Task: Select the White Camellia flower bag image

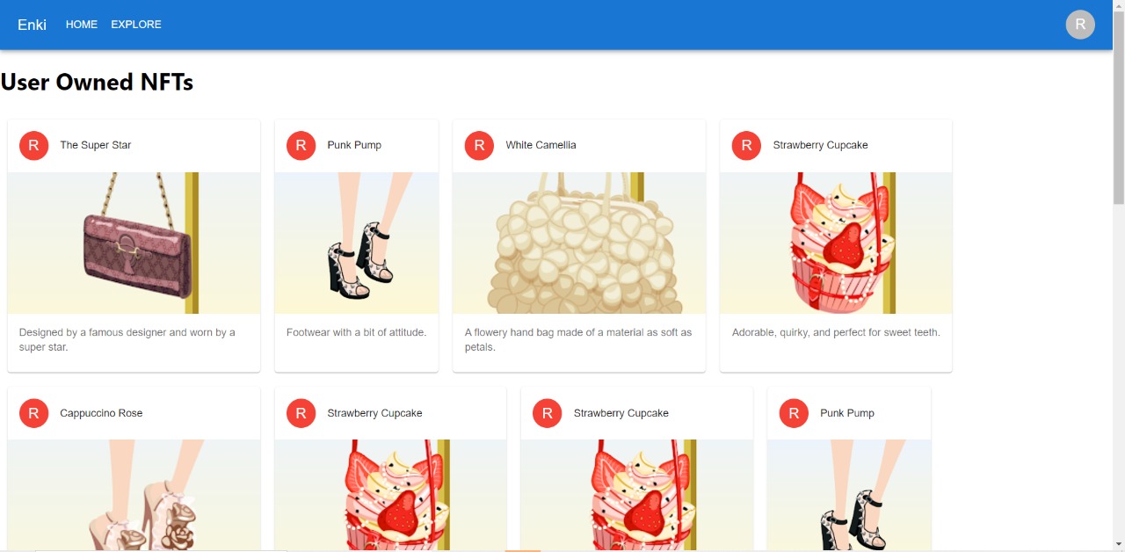Action: [579, 243]
